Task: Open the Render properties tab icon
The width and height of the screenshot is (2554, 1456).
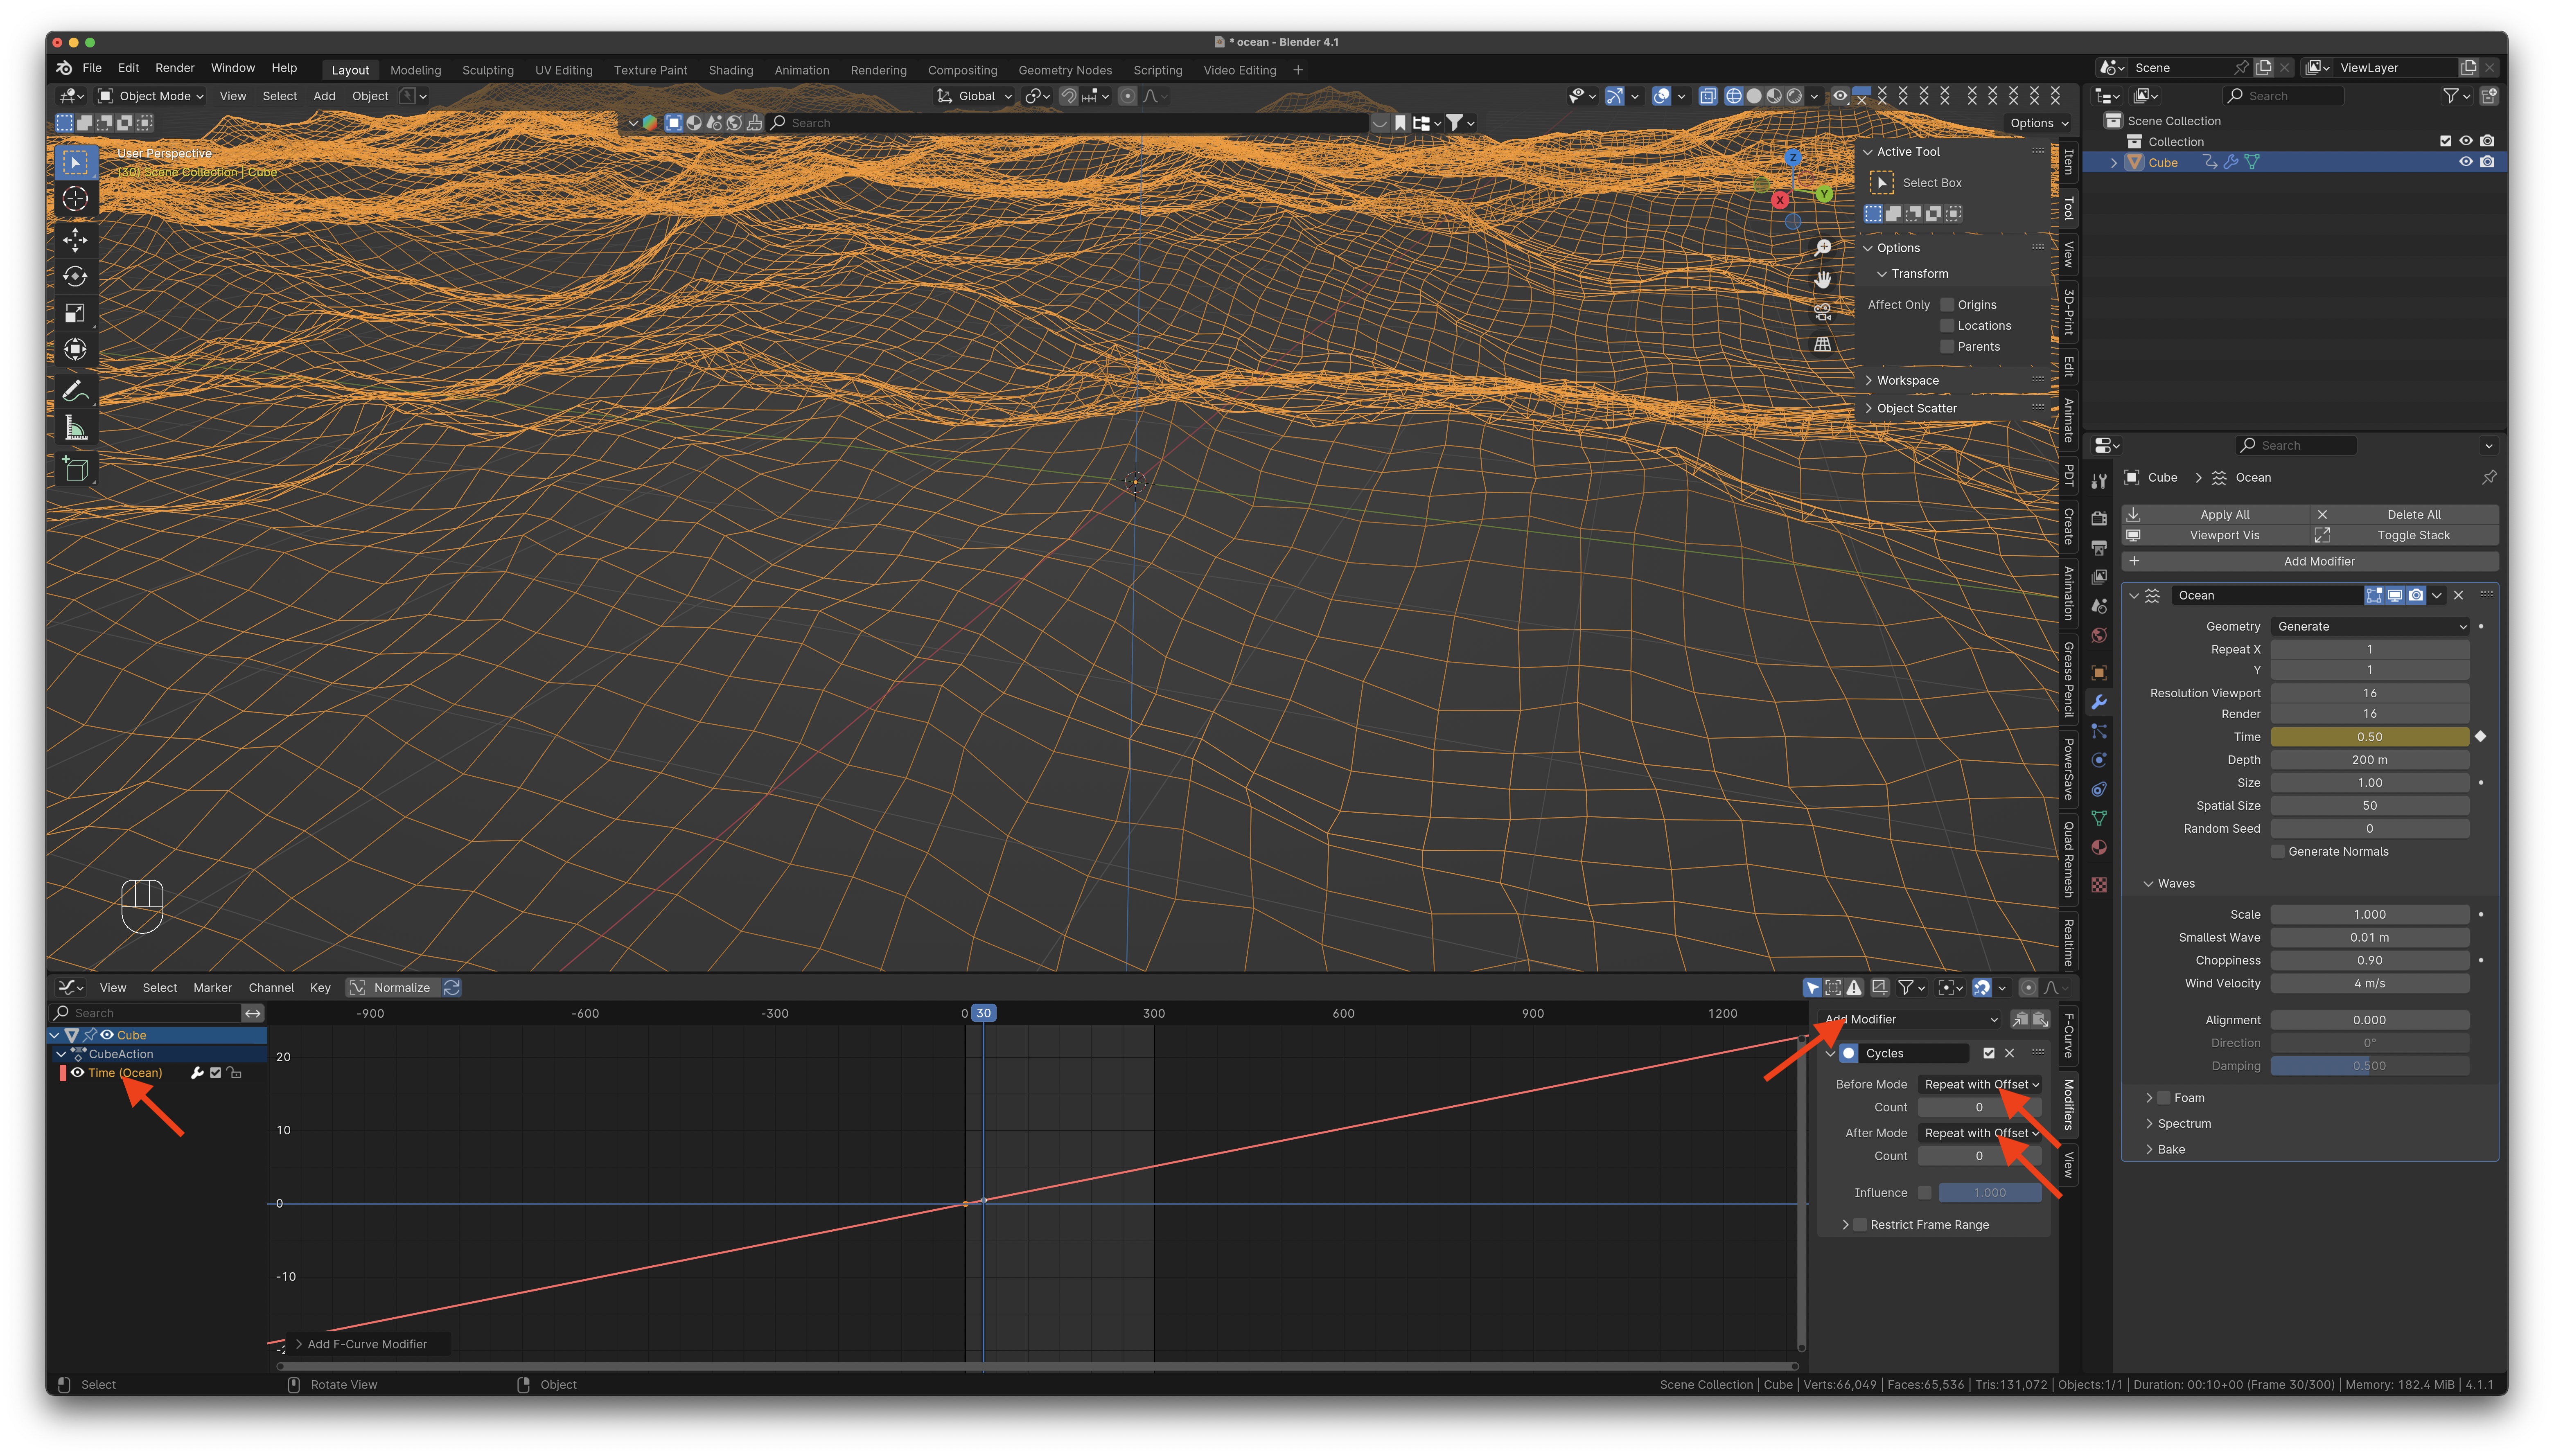Action: tap(2098, 518)
